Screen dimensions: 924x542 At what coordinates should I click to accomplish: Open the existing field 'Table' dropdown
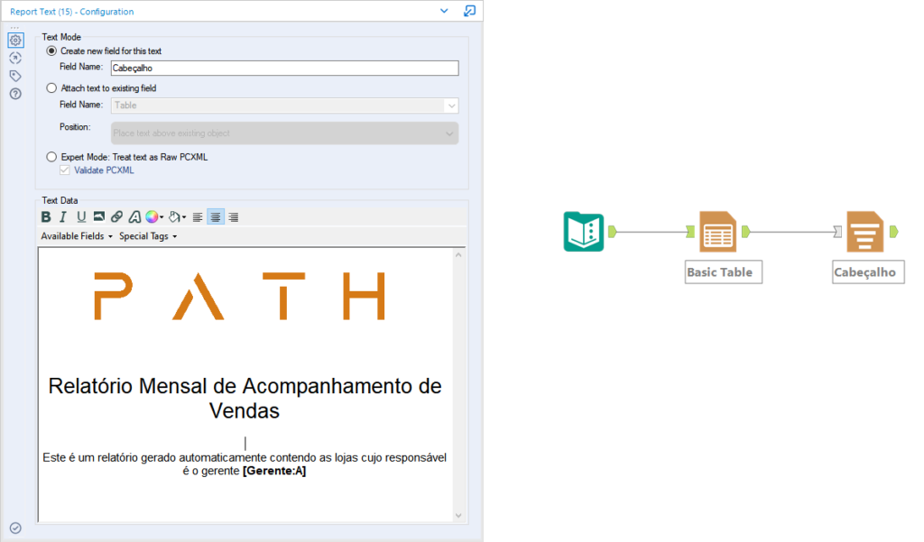284,106
